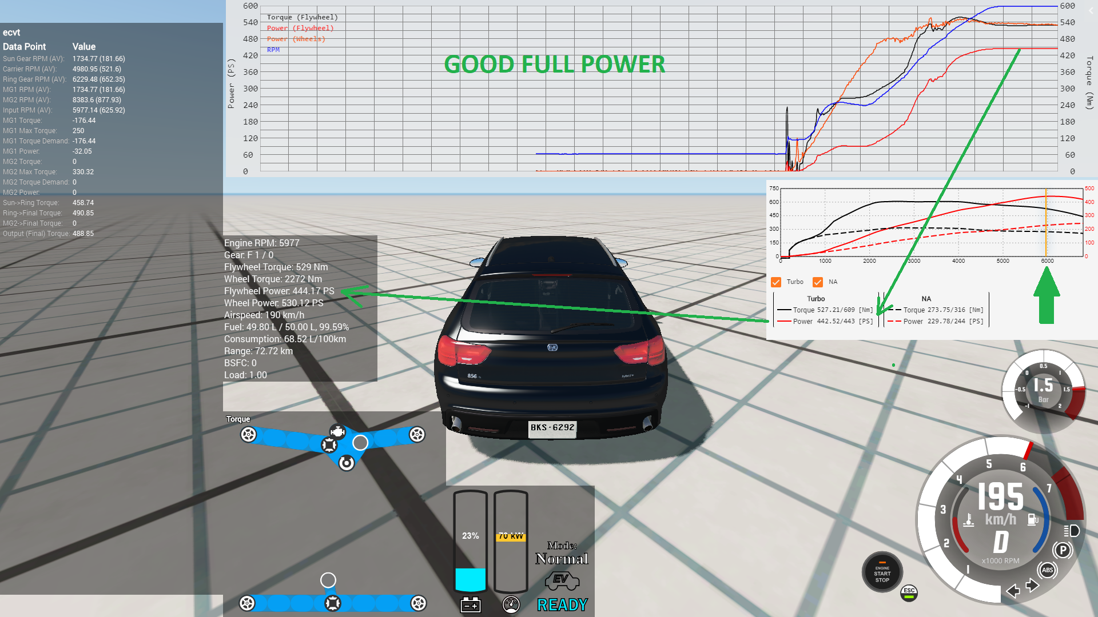Click the left turn signal arrow
The image size is (1098, 617).
pyautogui.click(x=1013, y=591)
